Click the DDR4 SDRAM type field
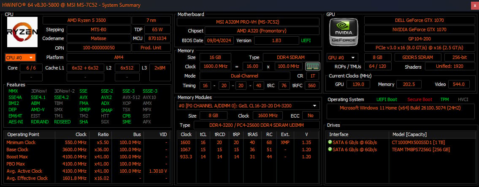Image resolution: width=479 pixels, height=187 pixels. point(291,57)
